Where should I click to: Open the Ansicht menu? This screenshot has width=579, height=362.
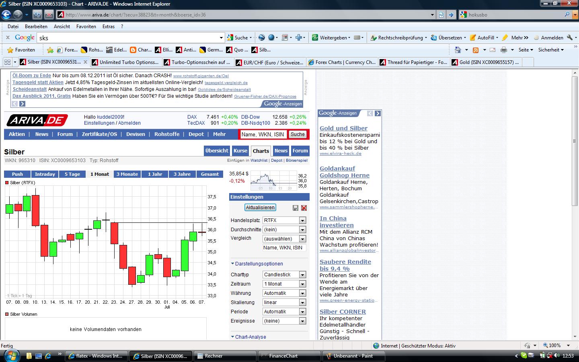(x=62, y=27)
